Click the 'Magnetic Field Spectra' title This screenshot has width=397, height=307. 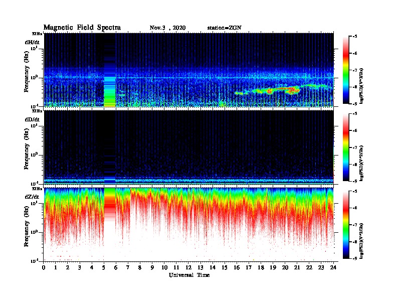82,28
